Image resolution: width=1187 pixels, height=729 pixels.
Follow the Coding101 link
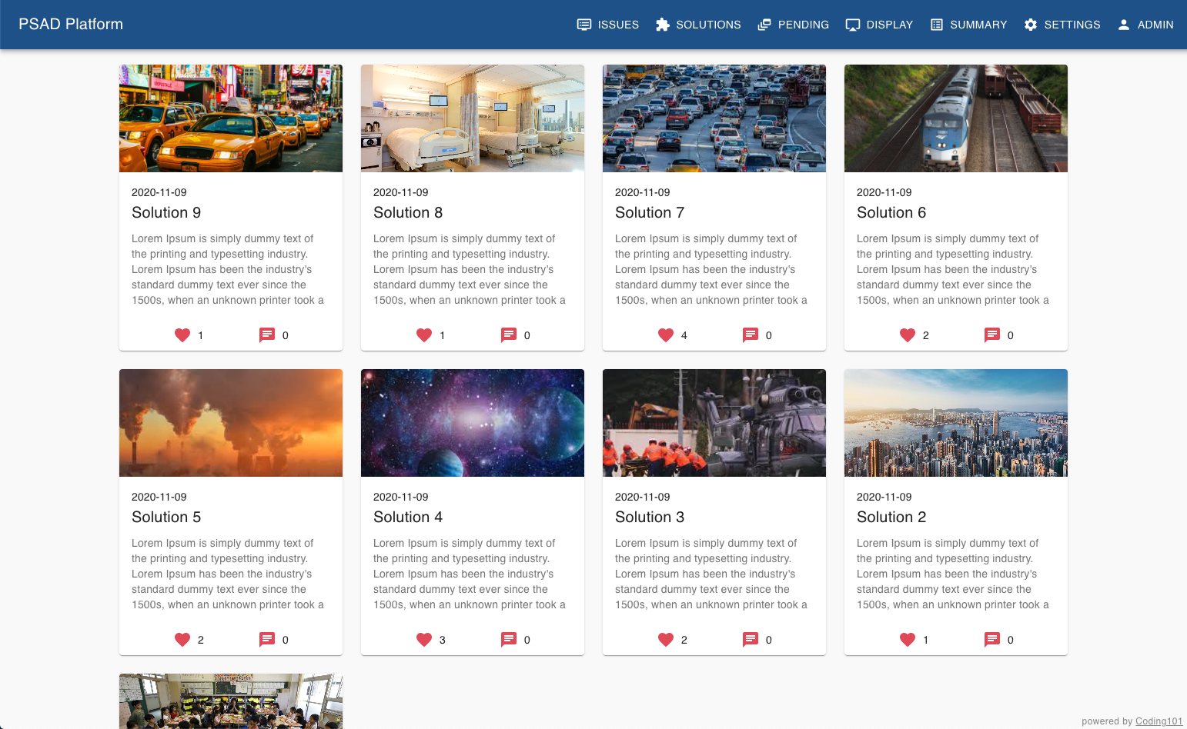point(1159,721)
